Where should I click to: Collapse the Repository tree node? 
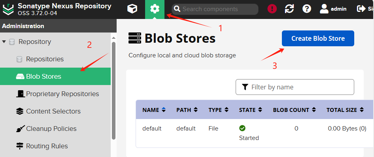(x=4, y=42)
